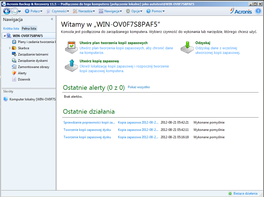This screenshot has width=264, height=197.
Task: Collapse the WIN-OV0F7S8PAF5 tree node
Action: pyautogui.click(x=5, y=36)
